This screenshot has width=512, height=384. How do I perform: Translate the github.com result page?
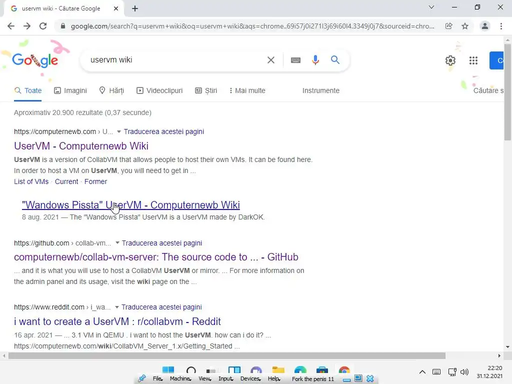[161, 243]
